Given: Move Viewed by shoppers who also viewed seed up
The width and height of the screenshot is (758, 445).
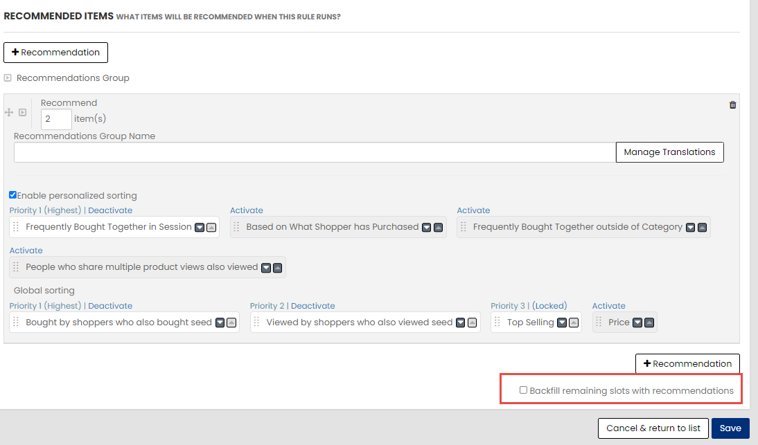Looking at the screenshot, I should click(x=473, y=323).
